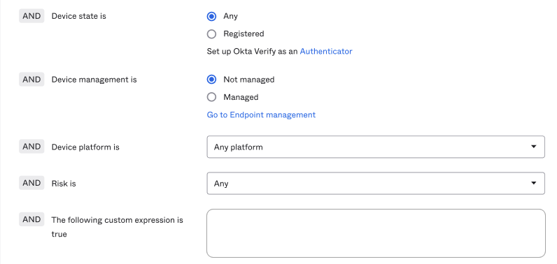Choose the Managed device management option
Viewport: 557px width, 264px height.
211,97
